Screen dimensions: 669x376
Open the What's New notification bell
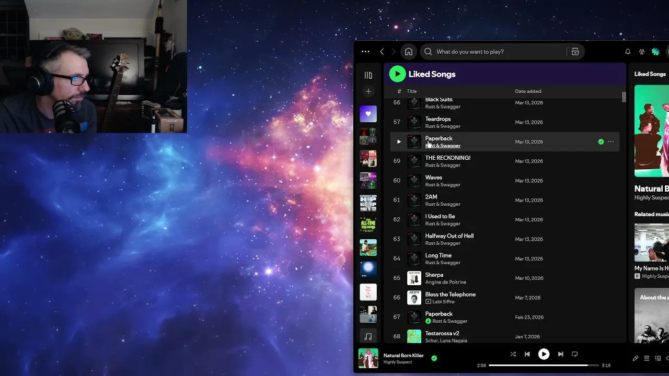tap(628, 52)
